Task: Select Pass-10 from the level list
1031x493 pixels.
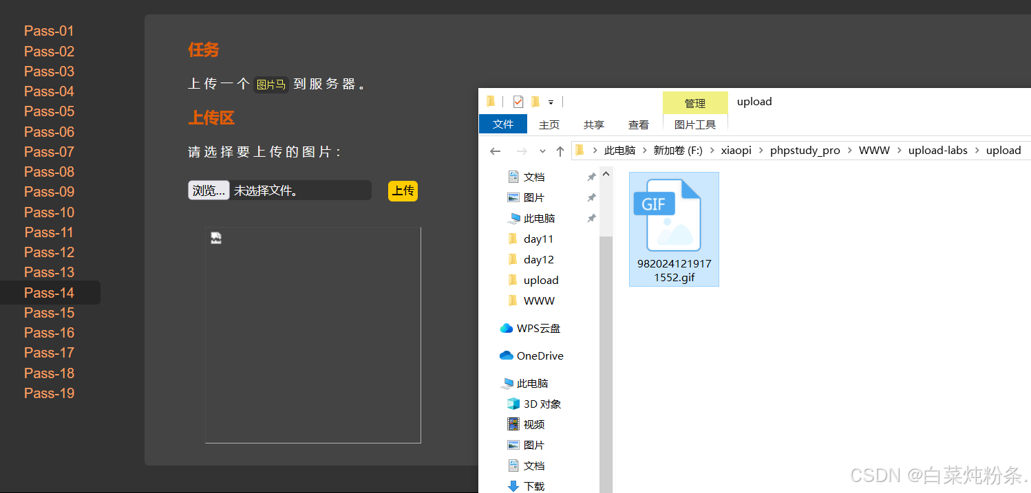Action: 49,212
